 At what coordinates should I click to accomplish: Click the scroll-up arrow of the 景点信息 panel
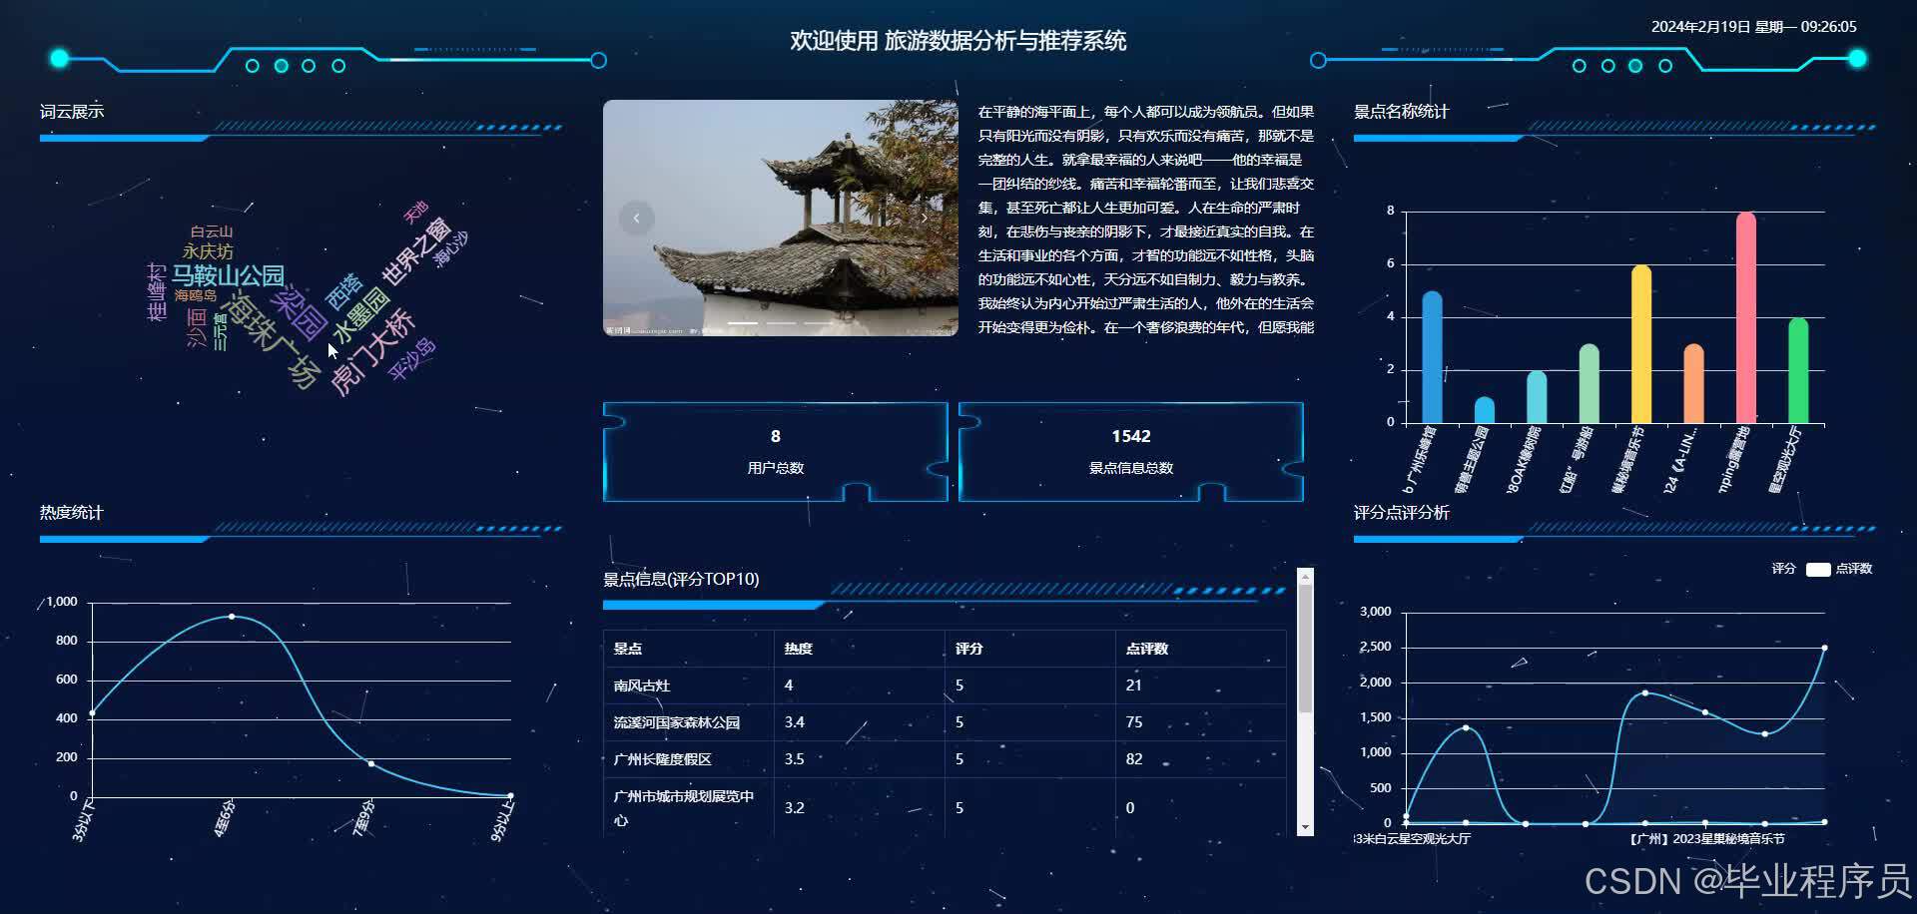point(1306,579)
